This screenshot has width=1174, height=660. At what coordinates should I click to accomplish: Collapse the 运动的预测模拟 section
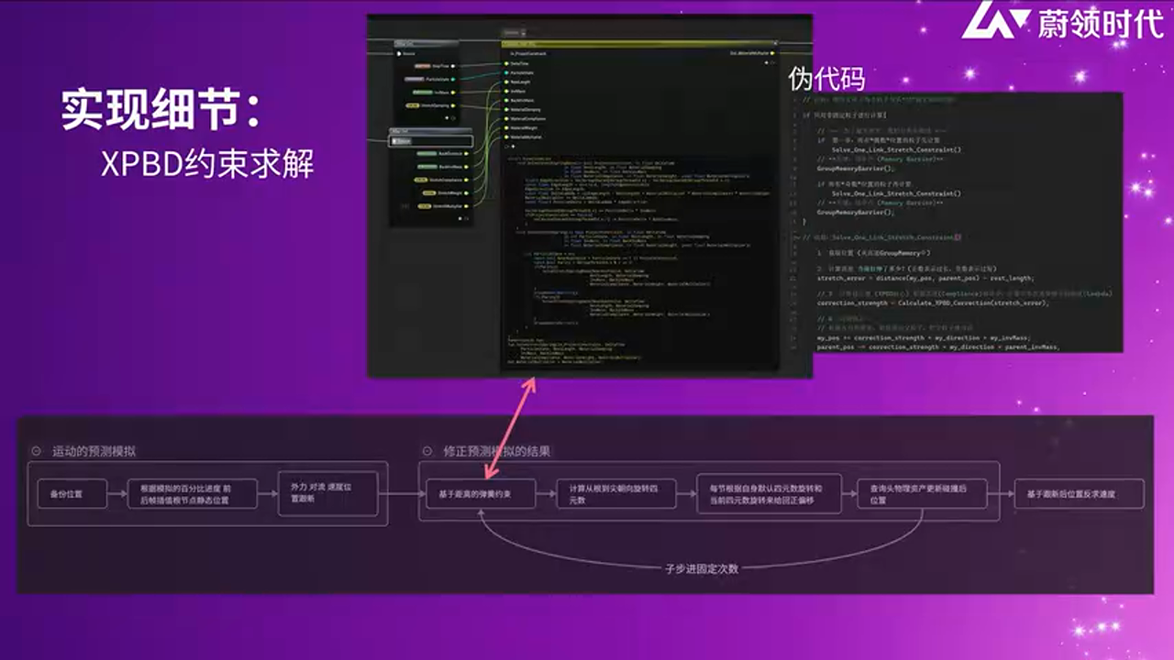coord(34,449)
